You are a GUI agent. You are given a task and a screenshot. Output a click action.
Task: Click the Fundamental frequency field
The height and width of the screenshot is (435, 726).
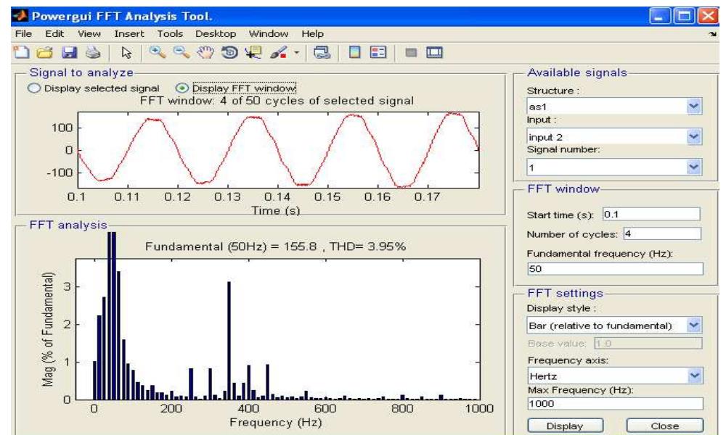(x=615, y=268)
